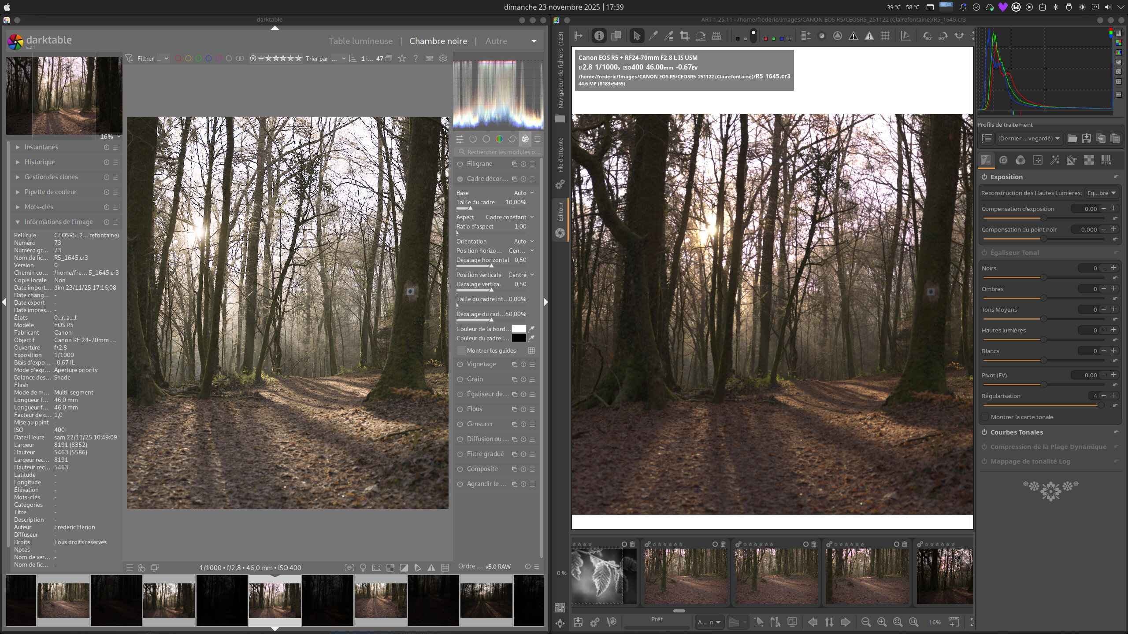Switch to Table lumineuse view

(x=360, y=41)
